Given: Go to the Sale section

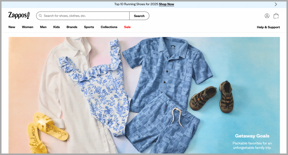Looking at the screenshot, I should coord(127,27).
